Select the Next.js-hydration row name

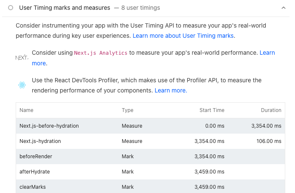click(x=40, y=141)
